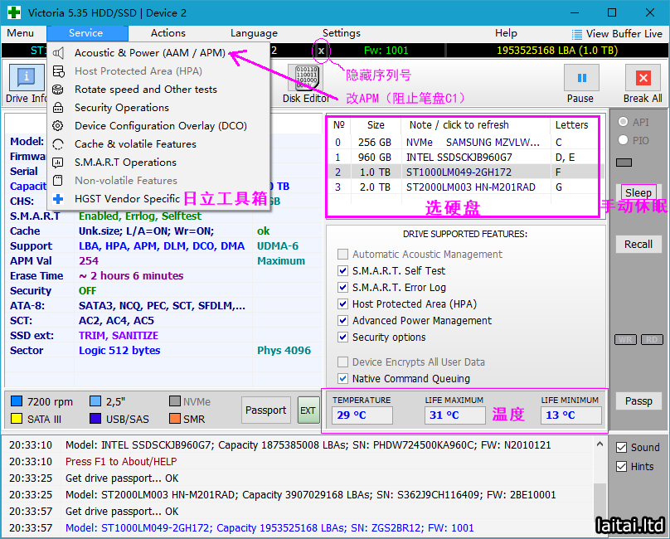Disable the Hints checkbox
The height and width of the screenshot is (539, 670).
622,467
